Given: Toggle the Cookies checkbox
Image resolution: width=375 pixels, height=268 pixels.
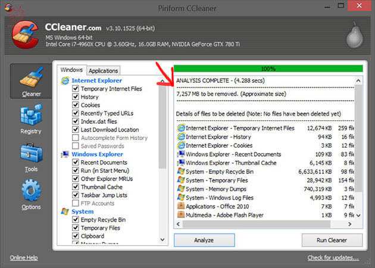Looking at the screenshot, I should (x=76, y=105).
